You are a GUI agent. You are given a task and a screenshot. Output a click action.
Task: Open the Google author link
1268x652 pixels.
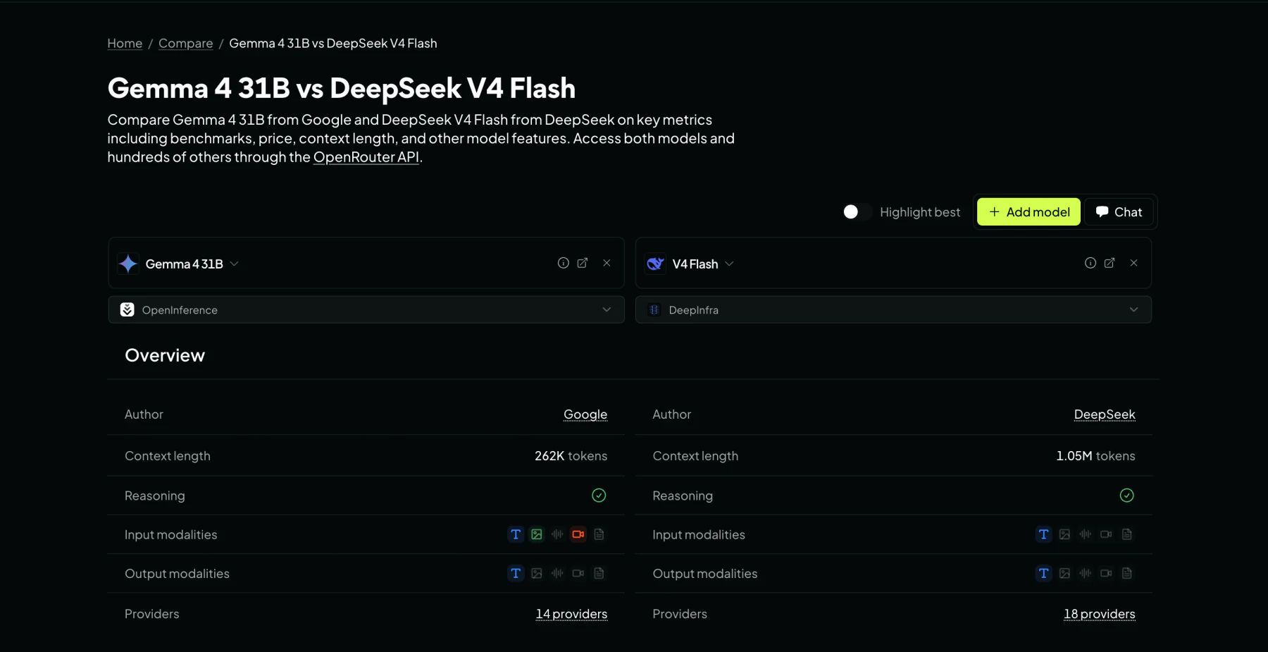tap(585, 414)
